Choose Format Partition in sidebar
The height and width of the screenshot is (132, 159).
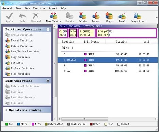pyautogui.click(x=19, y=40)
